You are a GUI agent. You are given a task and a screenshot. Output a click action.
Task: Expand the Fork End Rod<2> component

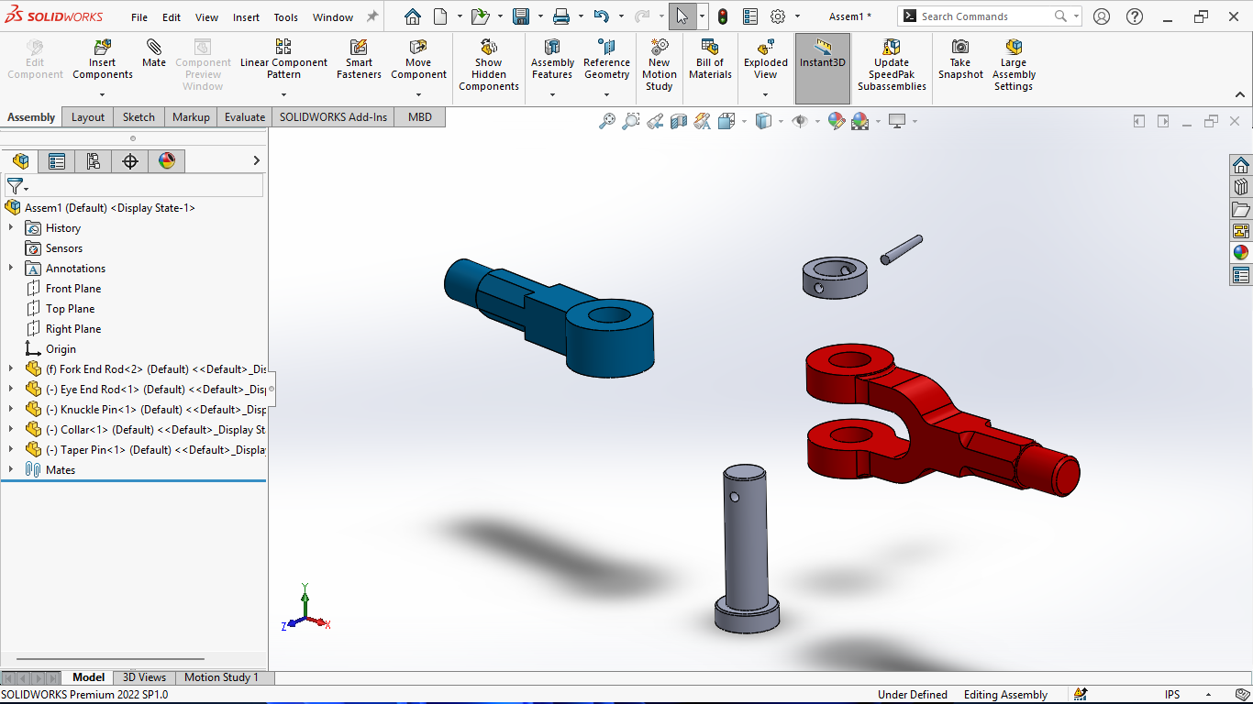click(x=10, y=368)
